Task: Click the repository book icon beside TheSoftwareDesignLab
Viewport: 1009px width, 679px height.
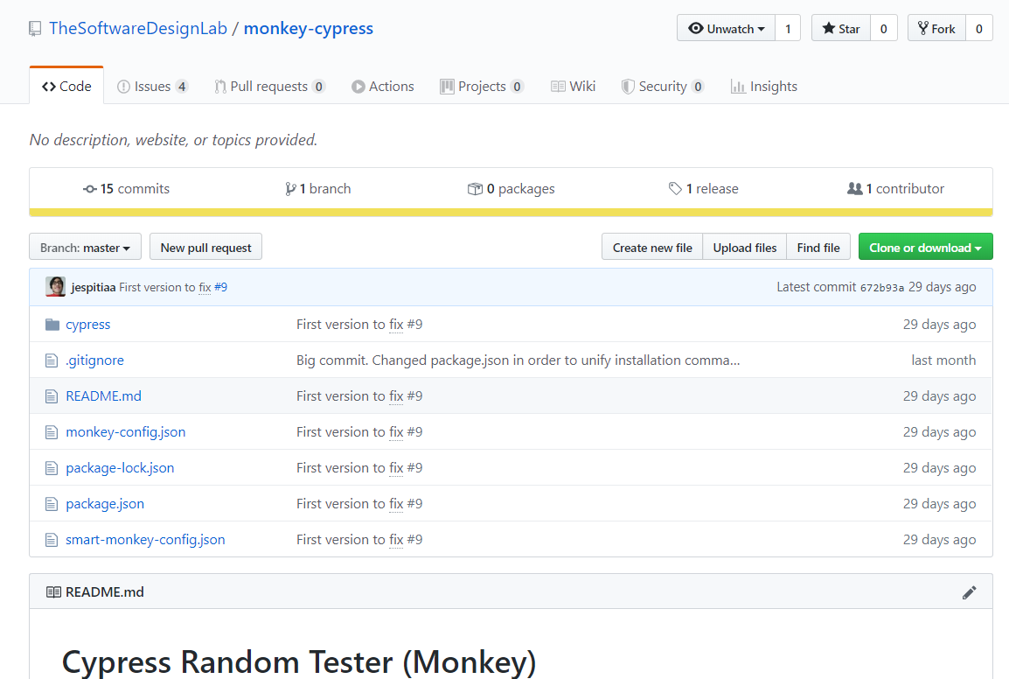Action: click(35, 29)
